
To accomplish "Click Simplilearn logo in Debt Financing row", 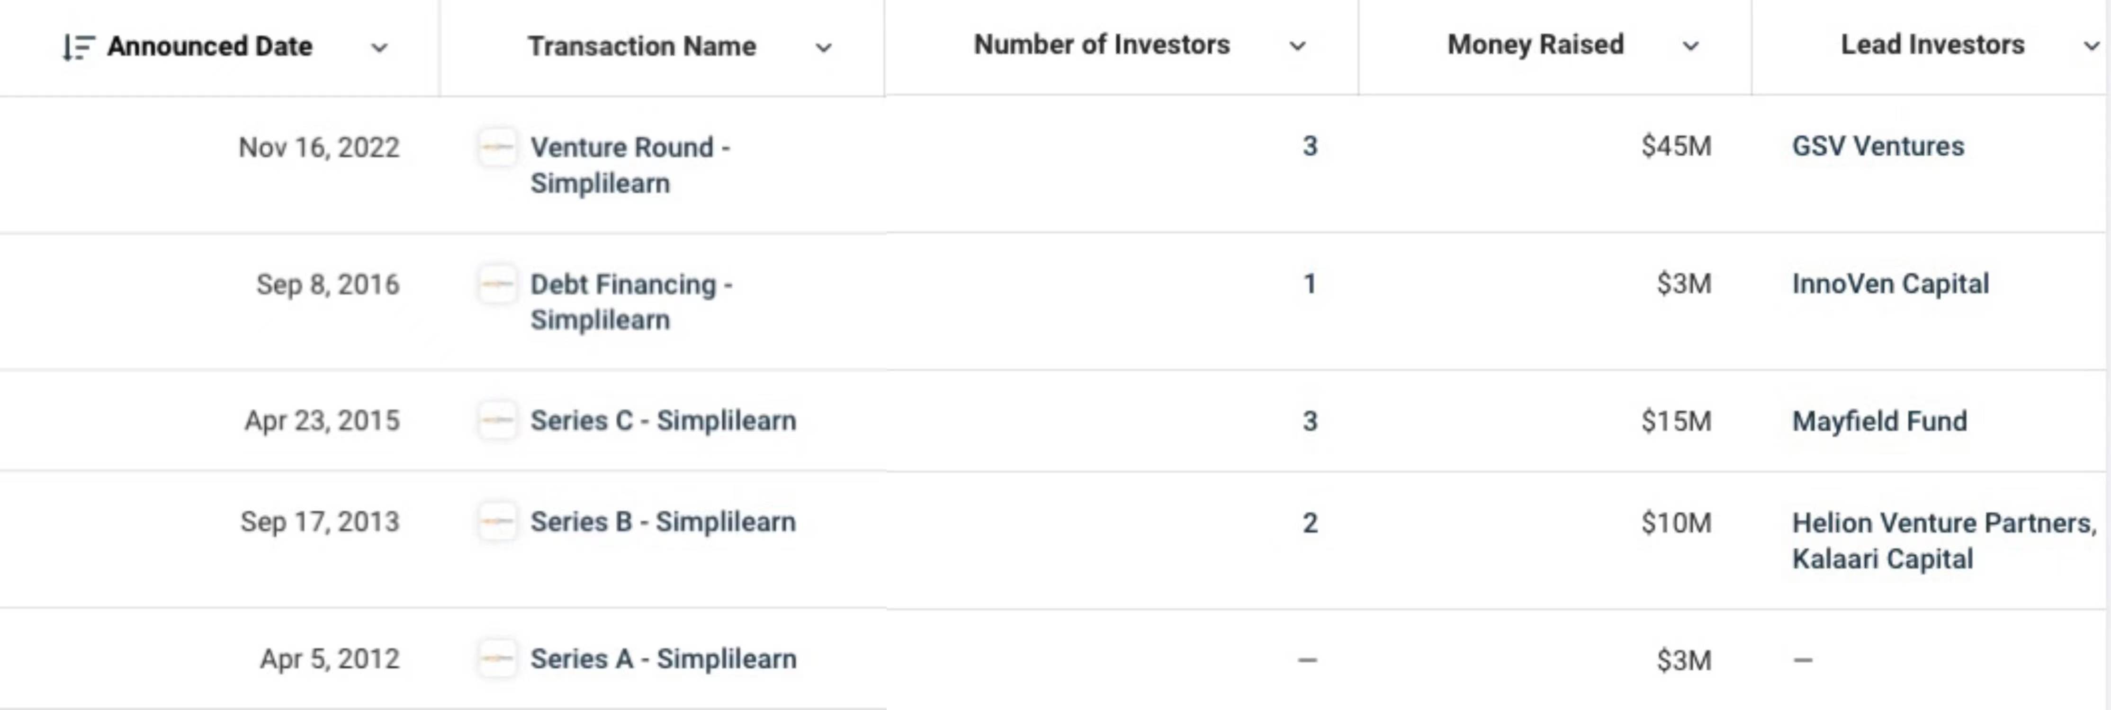I will pos(497,284).
